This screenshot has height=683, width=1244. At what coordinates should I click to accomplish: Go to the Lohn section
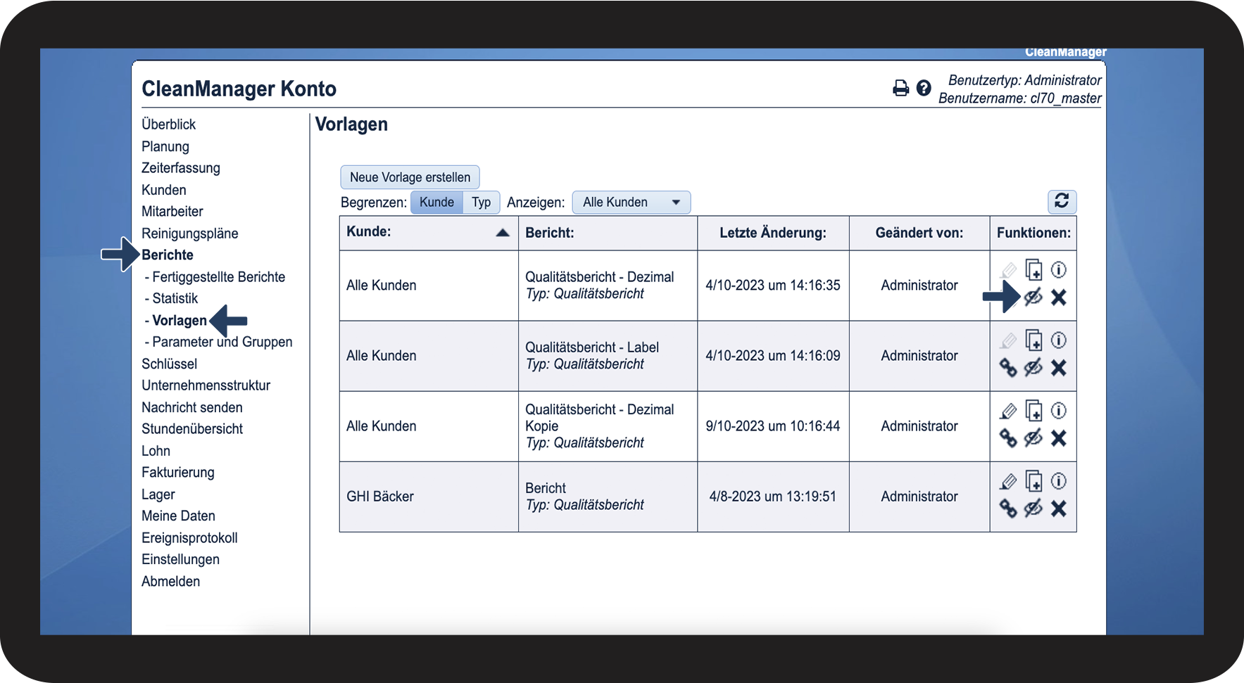[x=156, y=451]
